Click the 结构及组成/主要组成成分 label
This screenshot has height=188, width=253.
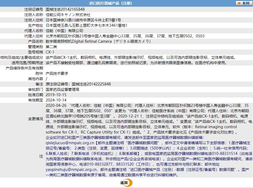tap(22, 57)
